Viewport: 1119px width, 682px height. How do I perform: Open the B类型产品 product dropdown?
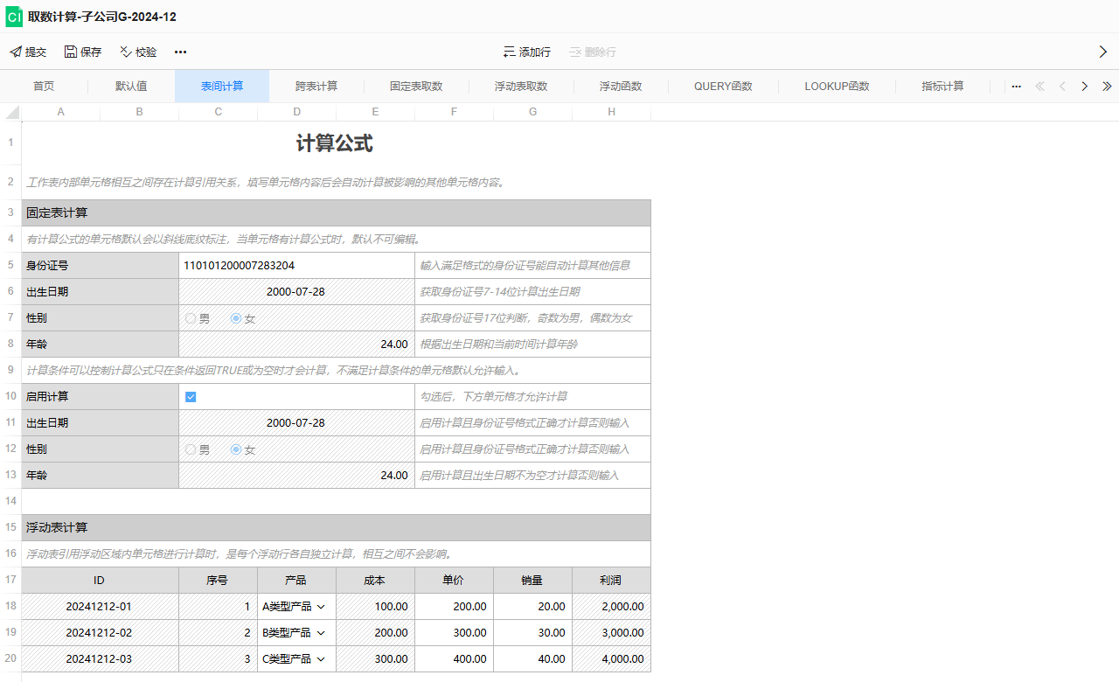coord(319,632)
